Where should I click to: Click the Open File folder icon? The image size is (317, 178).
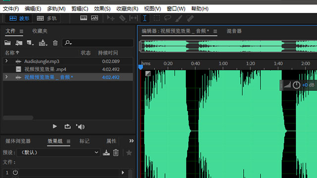coord(7,43)
